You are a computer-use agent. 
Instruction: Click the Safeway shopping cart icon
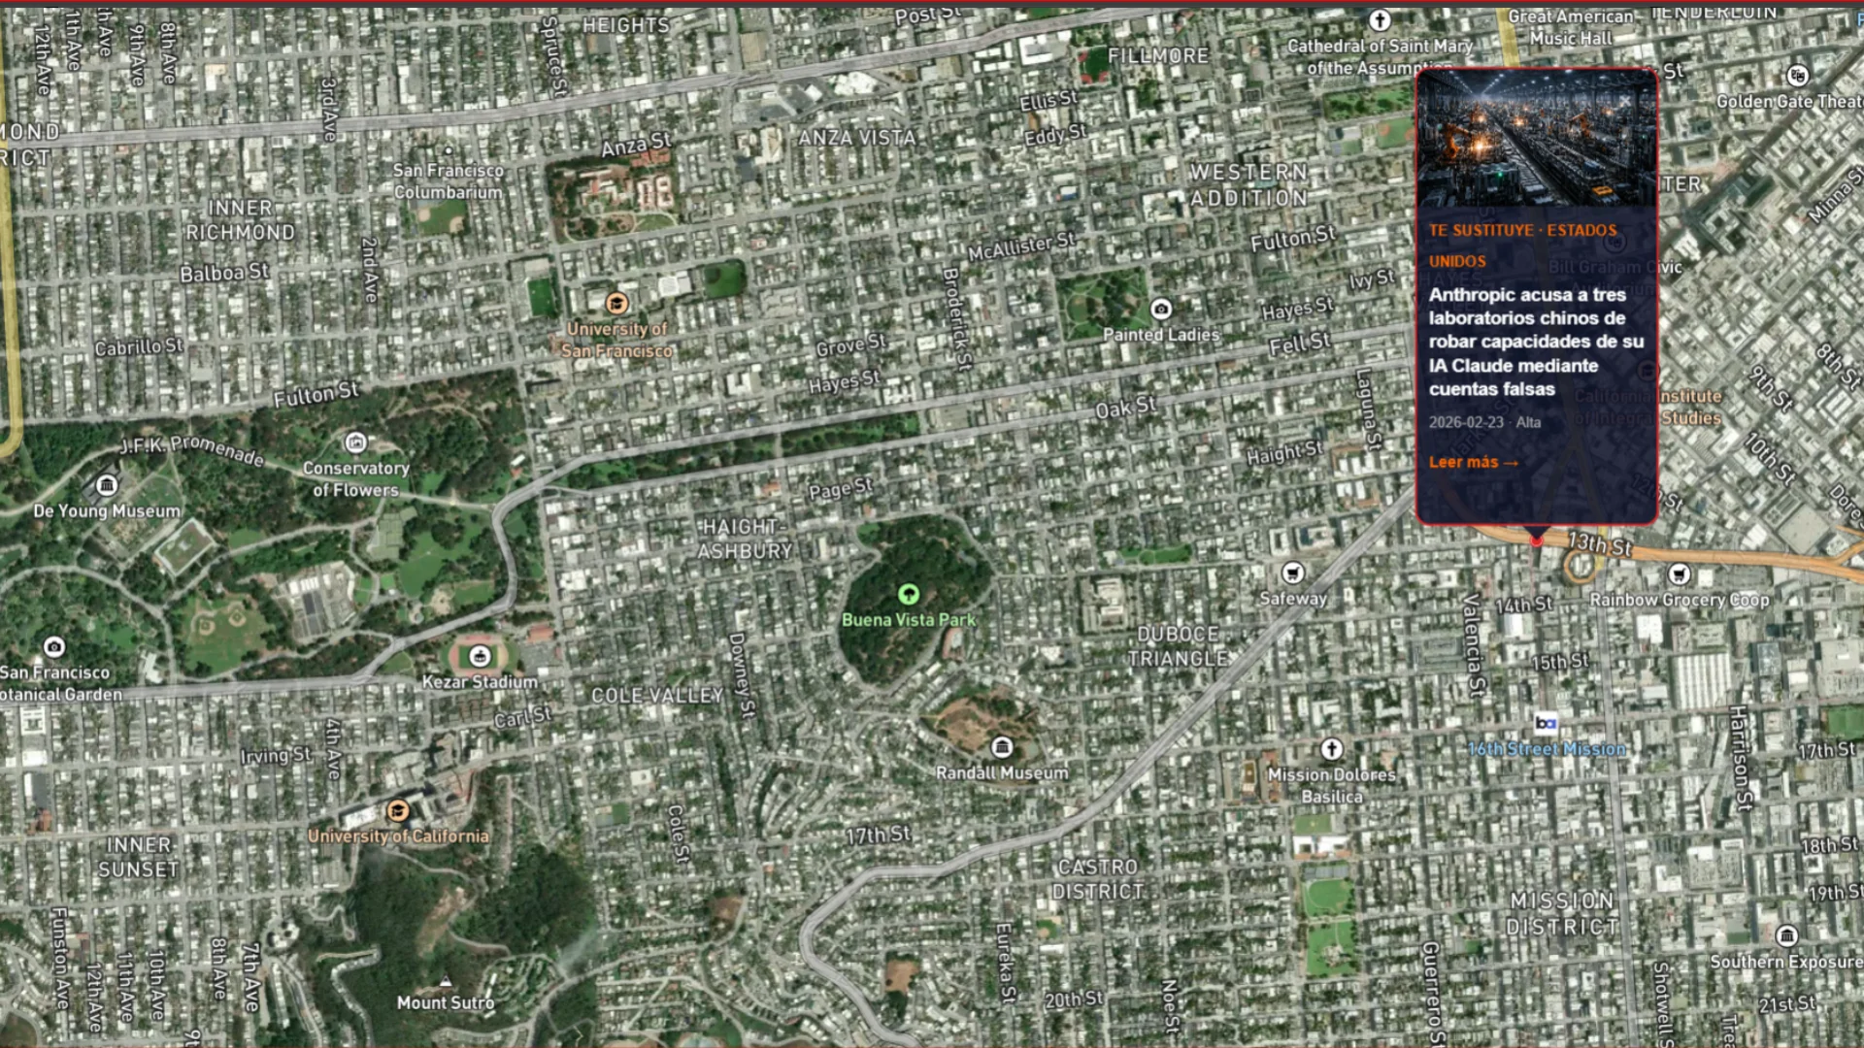point(1292,573)
